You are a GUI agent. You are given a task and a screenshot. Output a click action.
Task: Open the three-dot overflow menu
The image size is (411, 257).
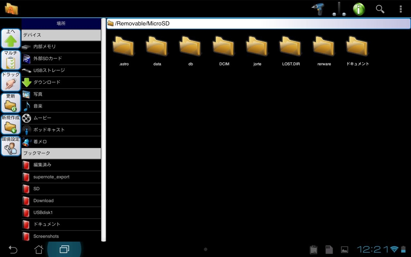(x=401, y=9)
